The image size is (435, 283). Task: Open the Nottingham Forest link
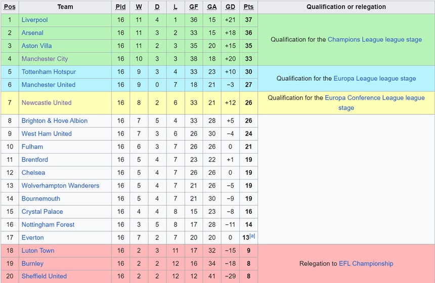(48, 225)
